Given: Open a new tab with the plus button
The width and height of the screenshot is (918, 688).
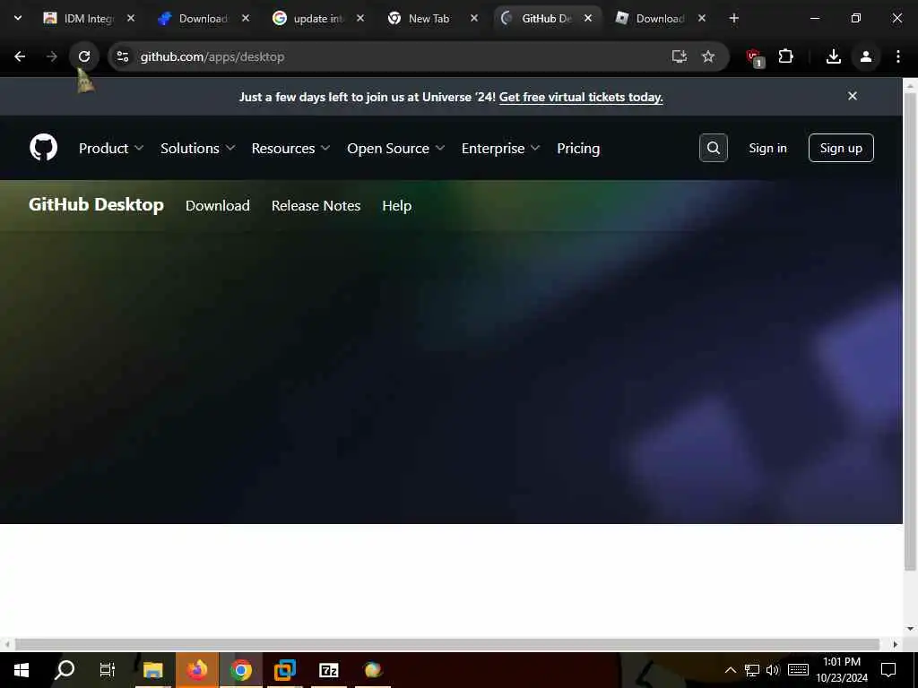Looking at the screenshot, I should point(734,18).
